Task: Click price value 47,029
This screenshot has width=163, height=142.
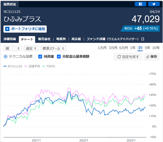Action: pos(146,19)
